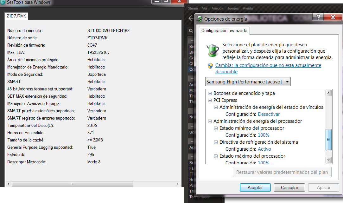Click the 'SET MAX extensión de seguridad:' label
The width and height of the screenshot is (343, 203).
click(37, 96)
